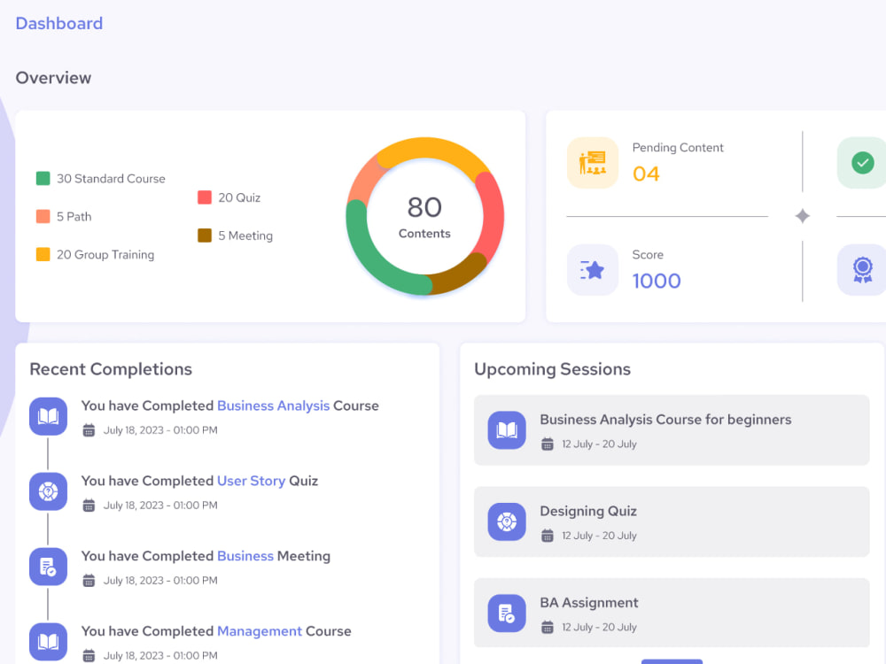This screenshot has height=664, width=886.
Task: Click the 80 Contents donut chart center
Action: pos(424,216)
